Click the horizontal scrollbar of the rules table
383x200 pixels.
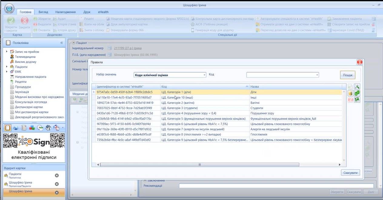pos(200,165)
